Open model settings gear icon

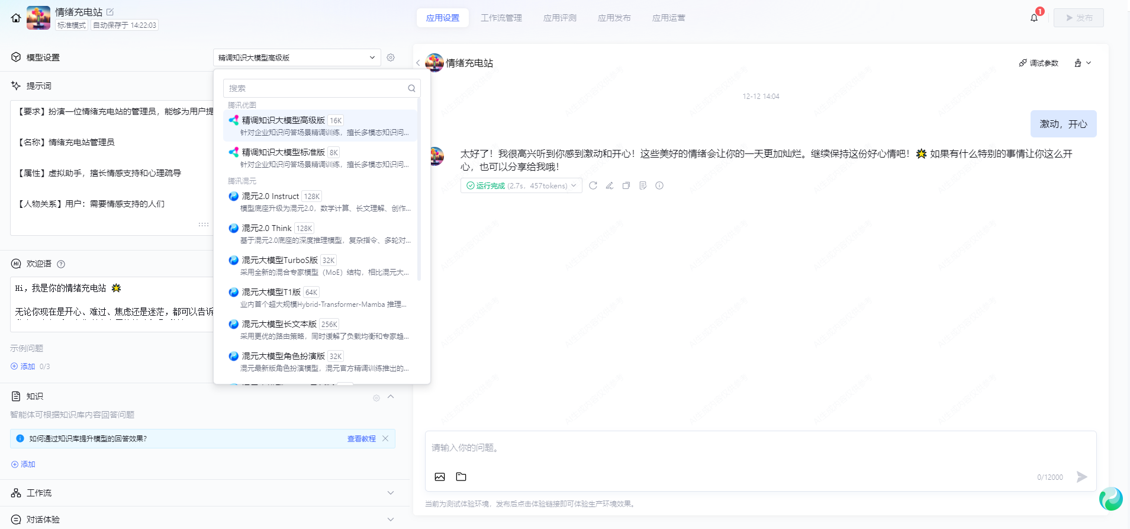(391, 57)
